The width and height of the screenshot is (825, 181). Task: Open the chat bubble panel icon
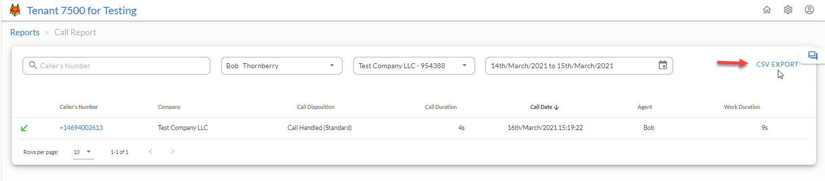point(813,55)
